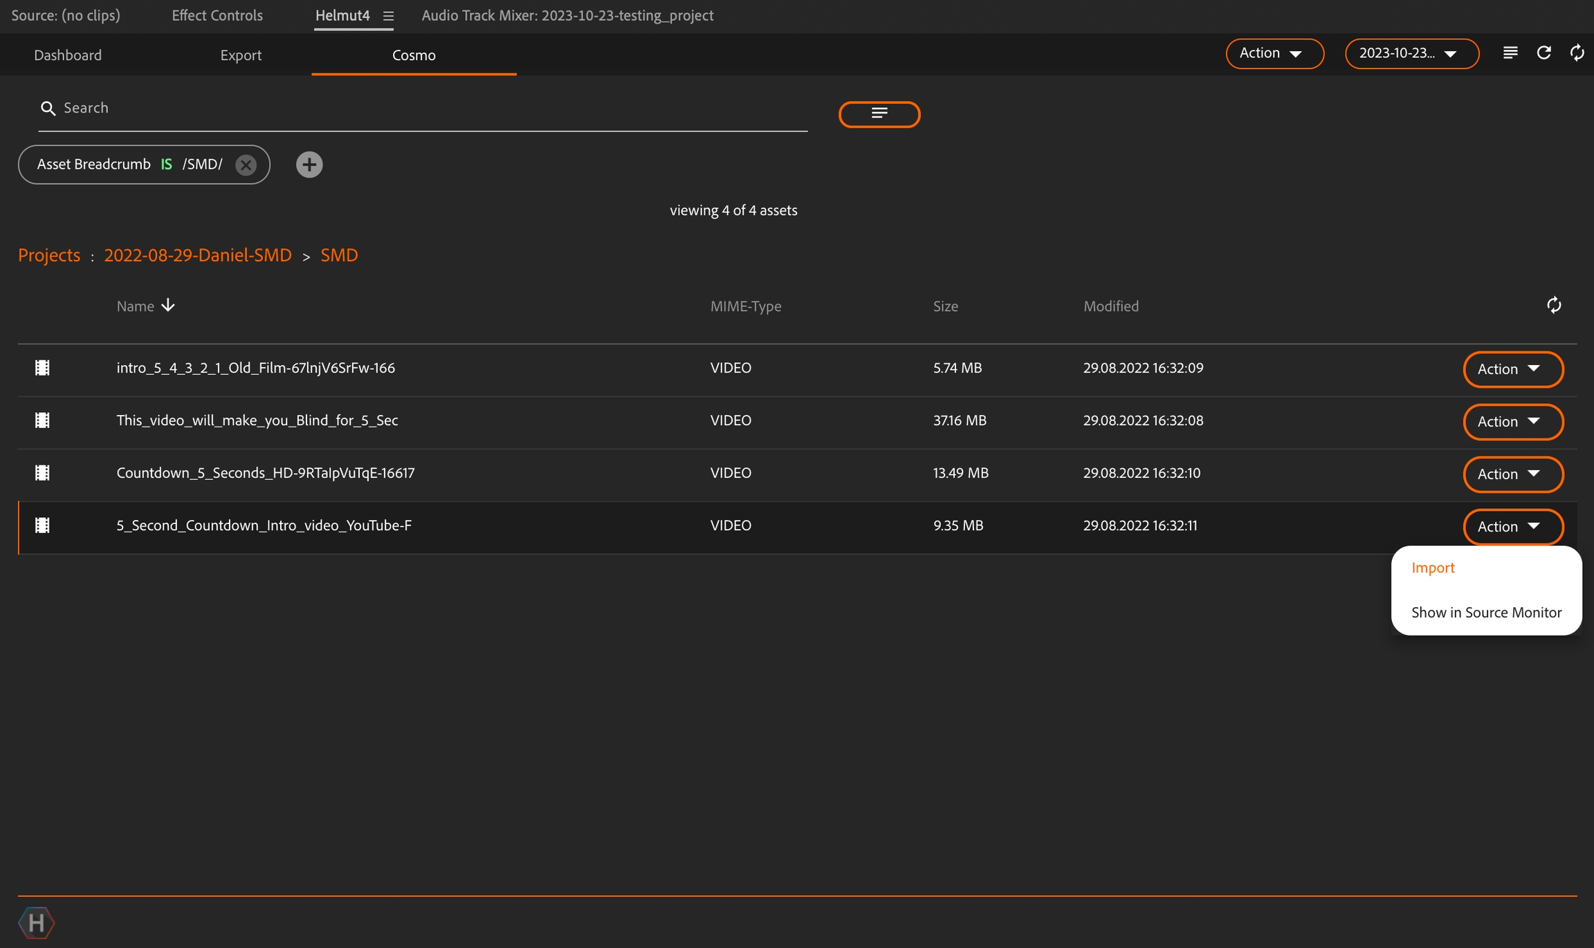This screenshot has width=1594, height=948.
Task: Open the Export tab
Action: click(241, 55)
